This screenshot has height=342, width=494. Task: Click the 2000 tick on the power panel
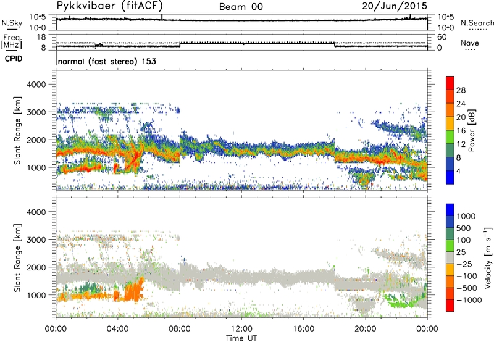(36, 140)
